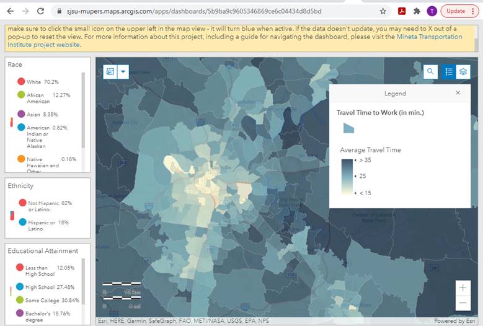The width and height of the screenshot is (483, 326).
Task: Close the Legend panel
Action: (x=458, y=93)
